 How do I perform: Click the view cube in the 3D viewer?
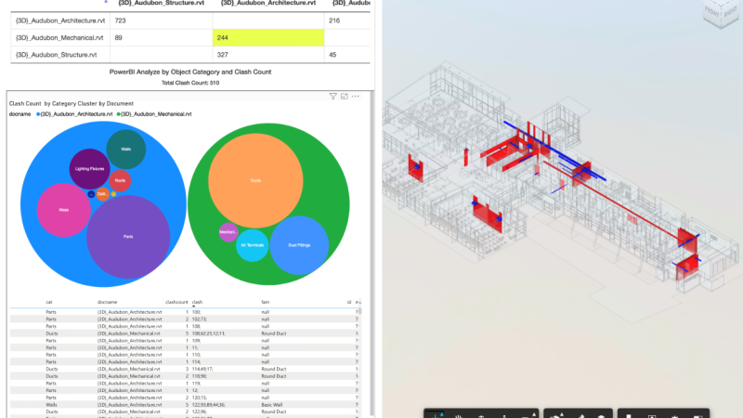[722, 12]
